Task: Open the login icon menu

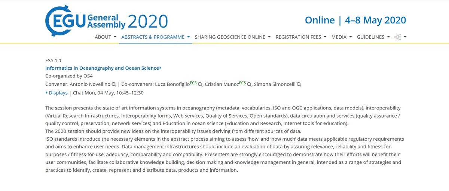Action: (x=401, y=37)
